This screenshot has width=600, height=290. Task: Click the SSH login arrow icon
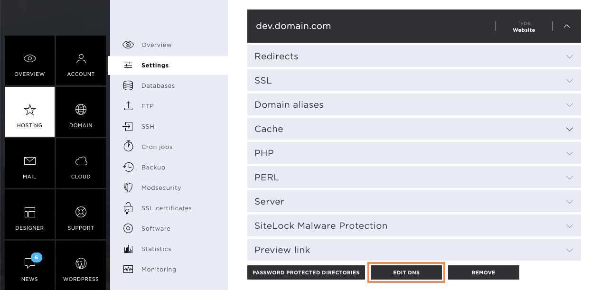click(128, 126)
